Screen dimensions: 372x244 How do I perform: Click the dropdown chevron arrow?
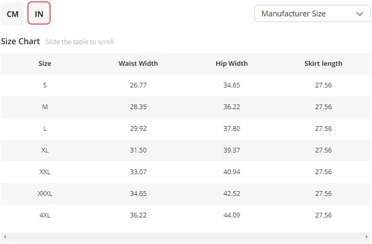[360, 14]
